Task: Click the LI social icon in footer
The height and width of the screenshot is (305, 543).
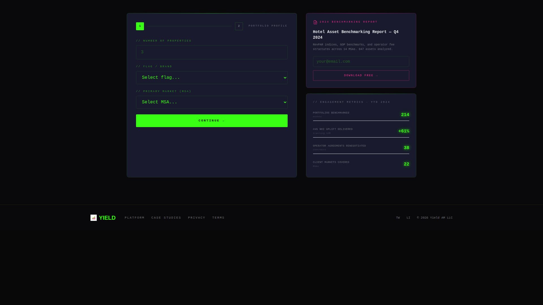Action: point(408,217)
